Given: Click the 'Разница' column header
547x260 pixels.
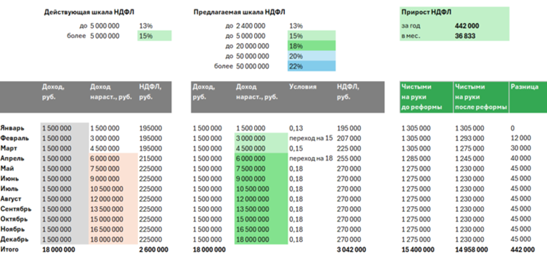Looking at the screenshot, I should [524, 87].
